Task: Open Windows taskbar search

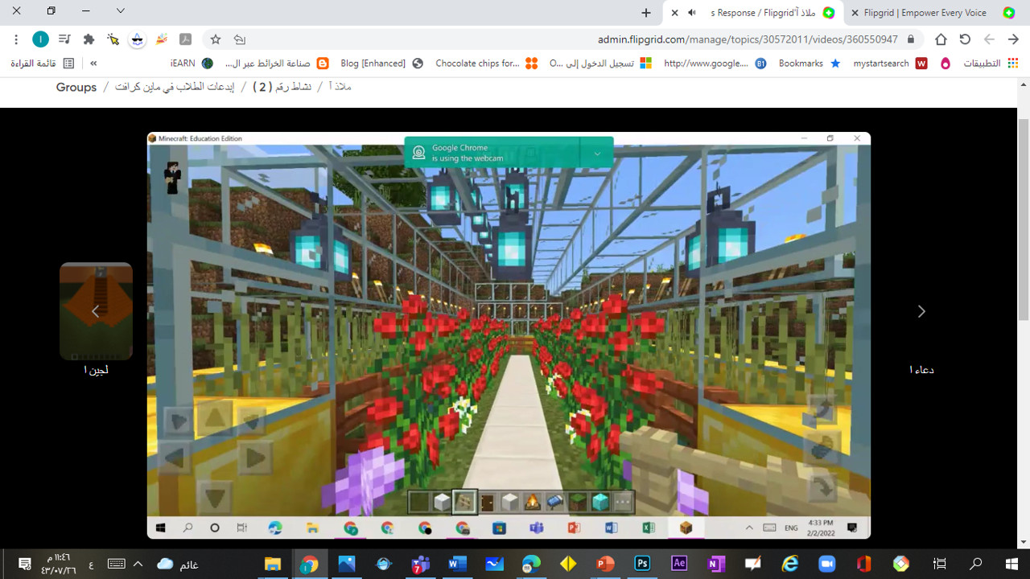Action: click(975, 564)
